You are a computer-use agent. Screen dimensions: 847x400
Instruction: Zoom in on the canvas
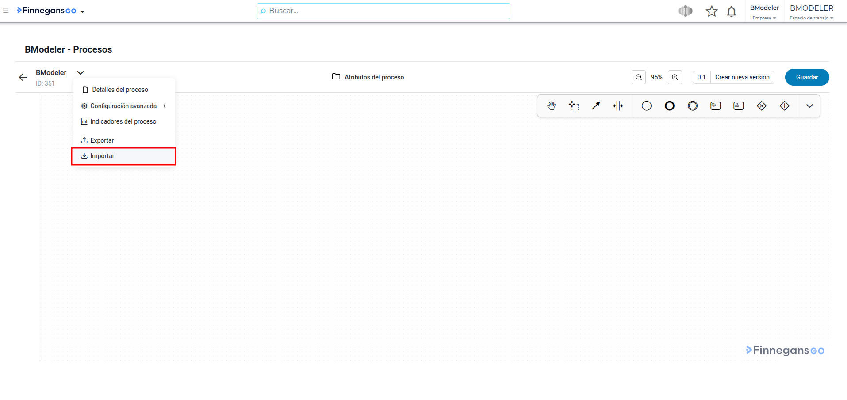[675, 77]
